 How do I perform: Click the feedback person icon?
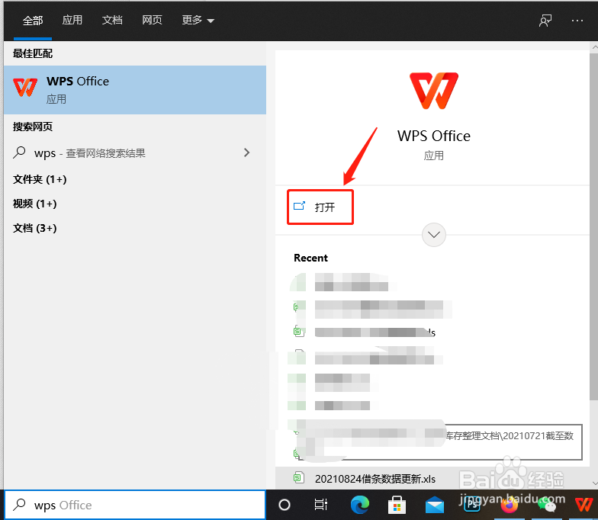pyautogui.click(x=545, y=21)
